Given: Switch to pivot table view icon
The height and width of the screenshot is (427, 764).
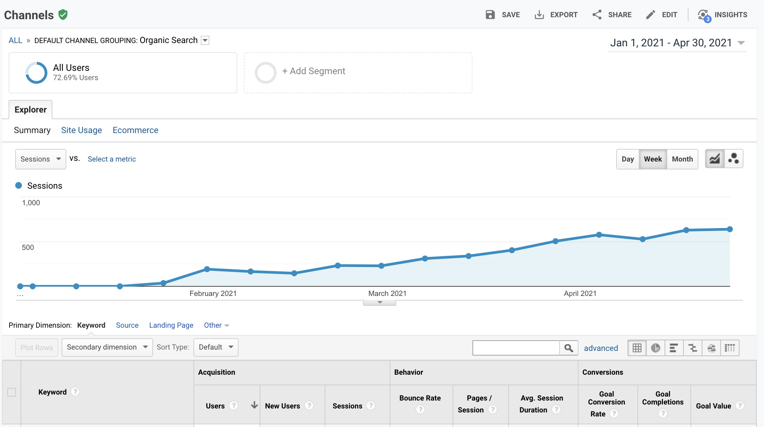Looking at the screenshot, I should [730, 348].
